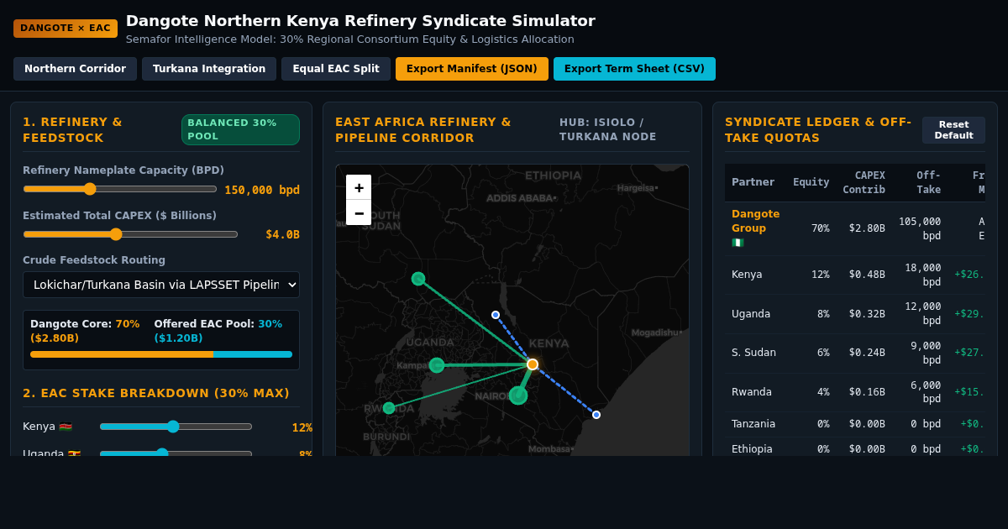
Task: Reset ledger to default
Action: [953, 130]
